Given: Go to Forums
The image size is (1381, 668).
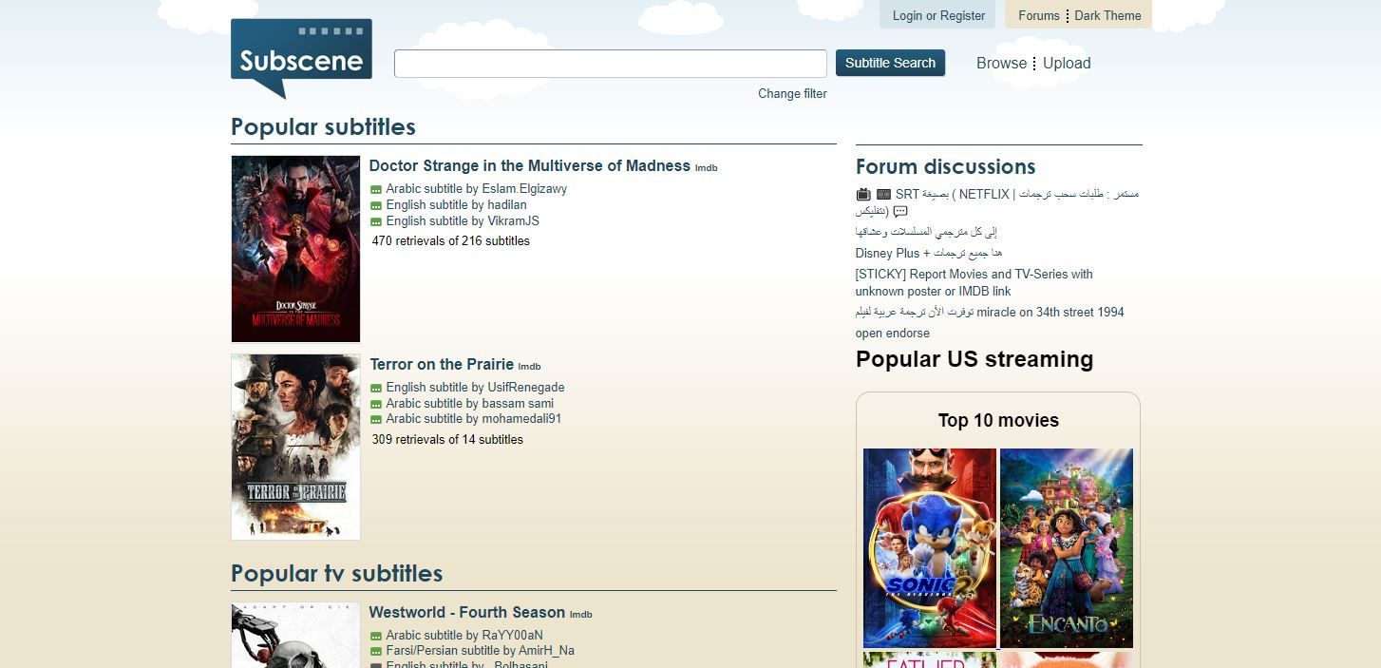Looking at the screenshot, I should coord(1038,15).
